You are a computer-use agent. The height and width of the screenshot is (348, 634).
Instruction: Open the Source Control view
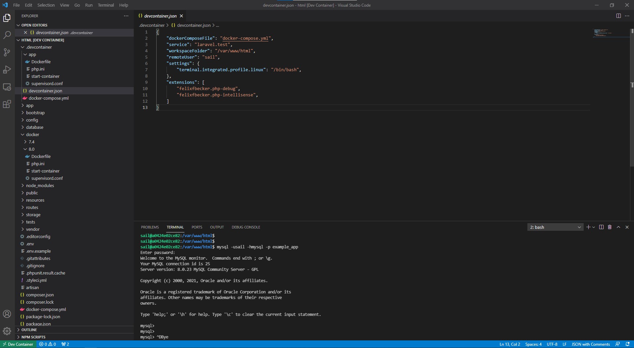pos(7,52)
